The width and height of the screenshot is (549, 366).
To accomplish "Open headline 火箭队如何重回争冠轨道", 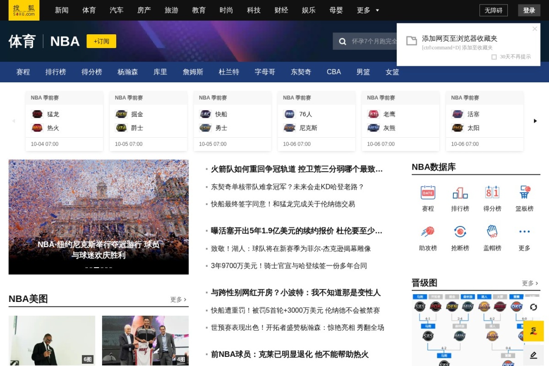I will pyautogui.click(x=297, y=169).
